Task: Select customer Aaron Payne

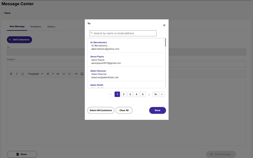Action: point(126,60)
